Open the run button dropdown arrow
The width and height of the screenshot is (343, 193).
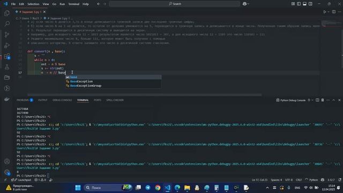click(x=329, y=12)
